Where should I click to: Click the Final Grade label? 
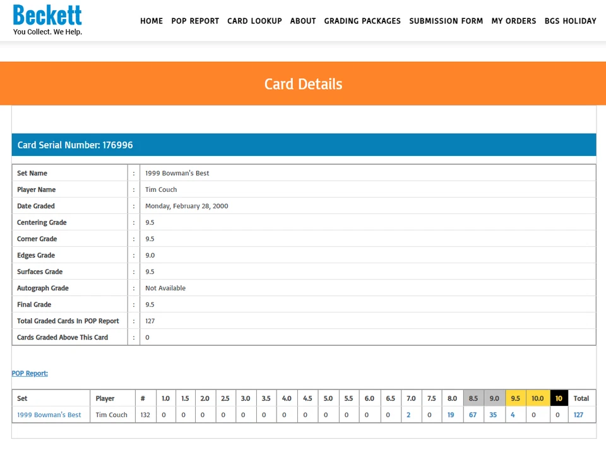point(34,305)
